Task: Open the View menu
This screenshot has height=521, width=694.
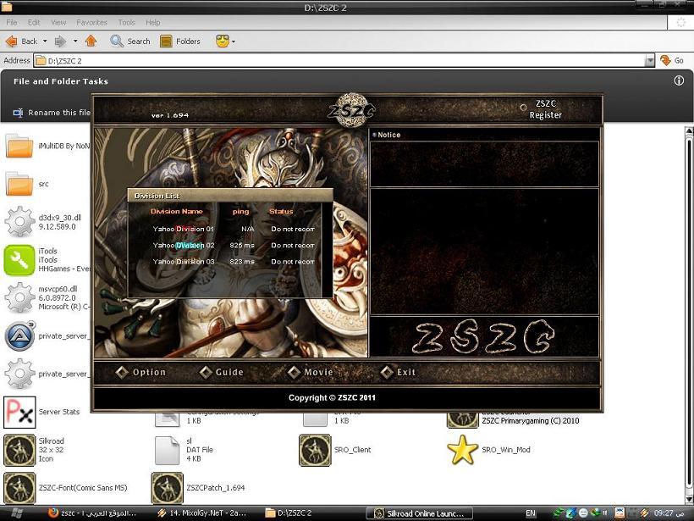Action: pos(58,22)
